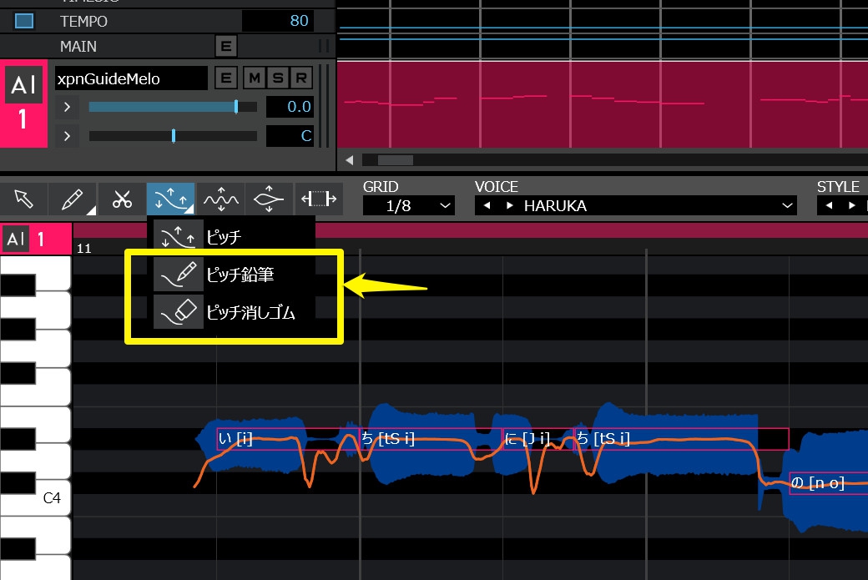Toggle the TEMPO track blue square
This screenshot has height=580, width=868.
pos(24,21)
